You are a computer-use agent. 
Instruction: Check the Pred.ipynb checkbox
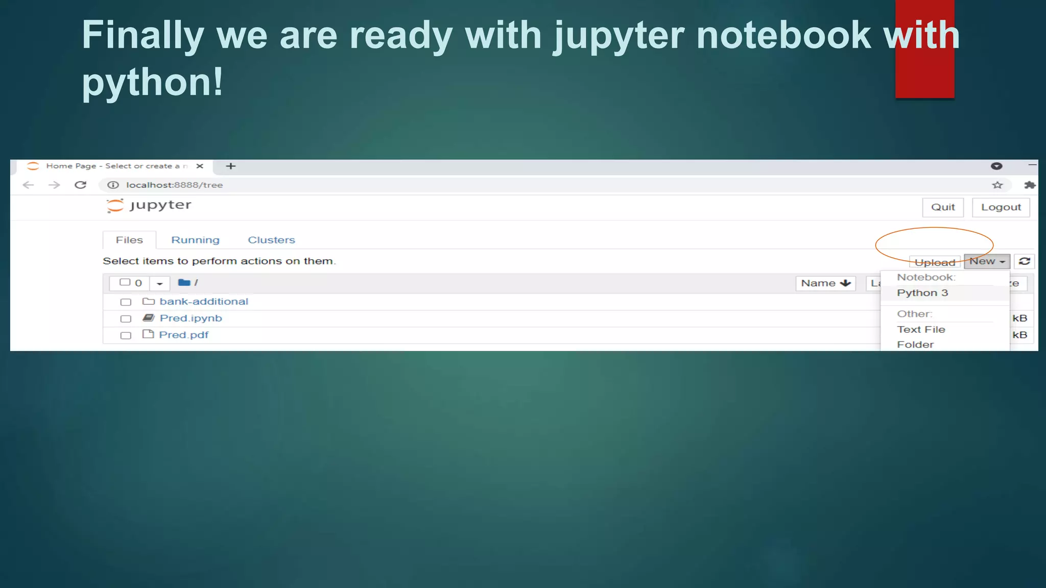tap(126, 319)
